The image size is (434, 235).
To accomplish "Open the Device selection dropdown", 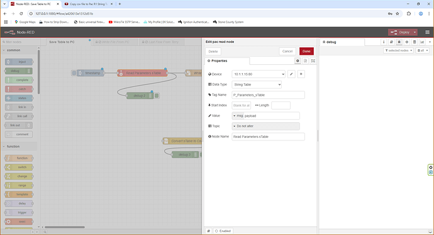I will coord(259,74).
